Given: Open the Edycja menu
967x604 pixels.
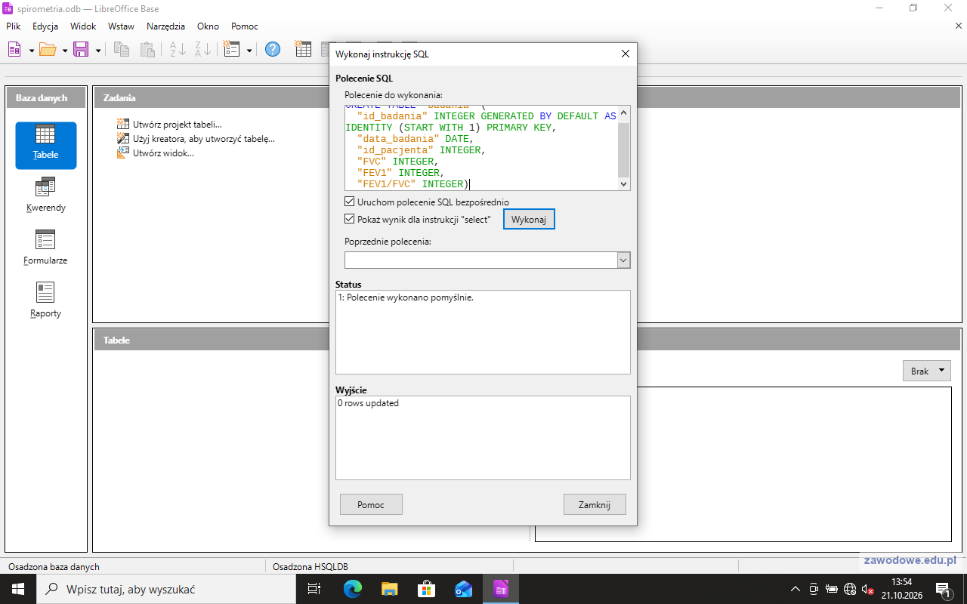Looking at the screenshot, I should coord(45,26).
